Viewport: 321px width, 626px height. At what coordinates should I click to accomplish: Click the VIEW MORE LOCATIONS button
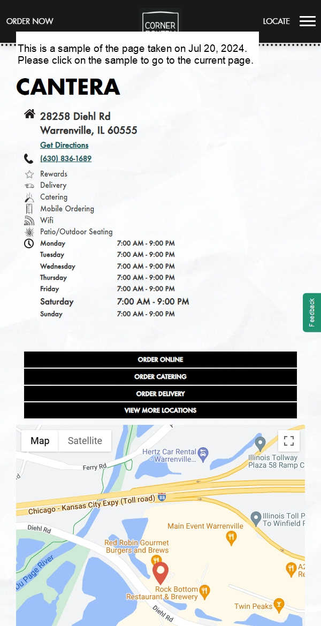pos(160,410)
